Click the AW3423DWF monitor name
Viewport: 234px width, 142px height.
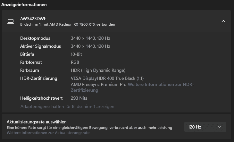click(31, 19)
